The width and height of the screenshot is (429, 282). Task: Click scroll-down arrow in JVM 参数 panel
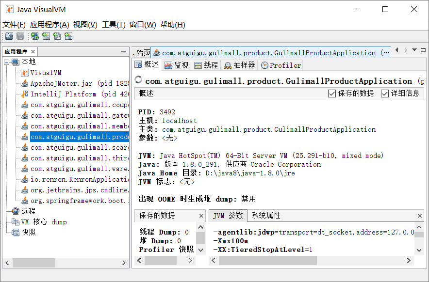click(419, 250)
